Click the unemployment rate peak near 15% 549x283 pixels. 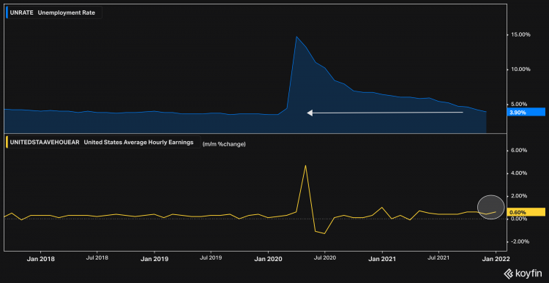(x=296, y=37)
